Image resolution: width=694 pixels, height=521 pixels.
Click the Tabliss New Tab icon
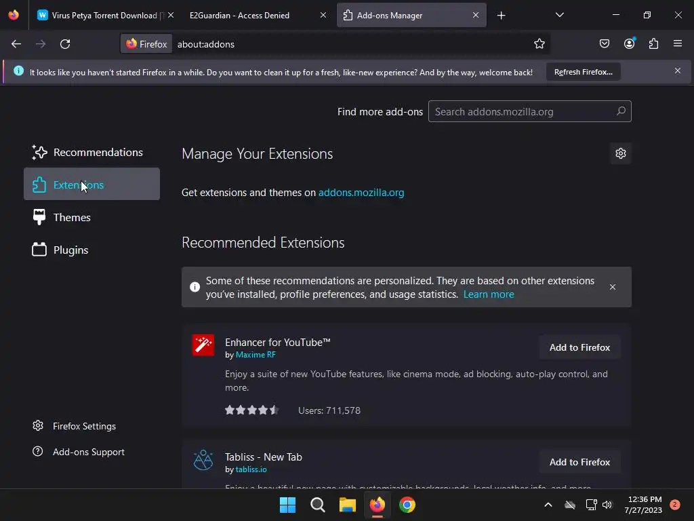203,460
